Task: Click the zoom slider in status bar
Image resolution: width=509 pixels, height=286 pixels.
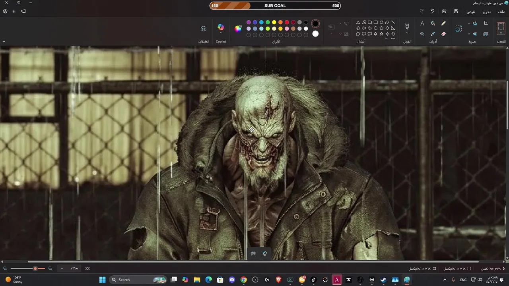Action: [28, 269]
